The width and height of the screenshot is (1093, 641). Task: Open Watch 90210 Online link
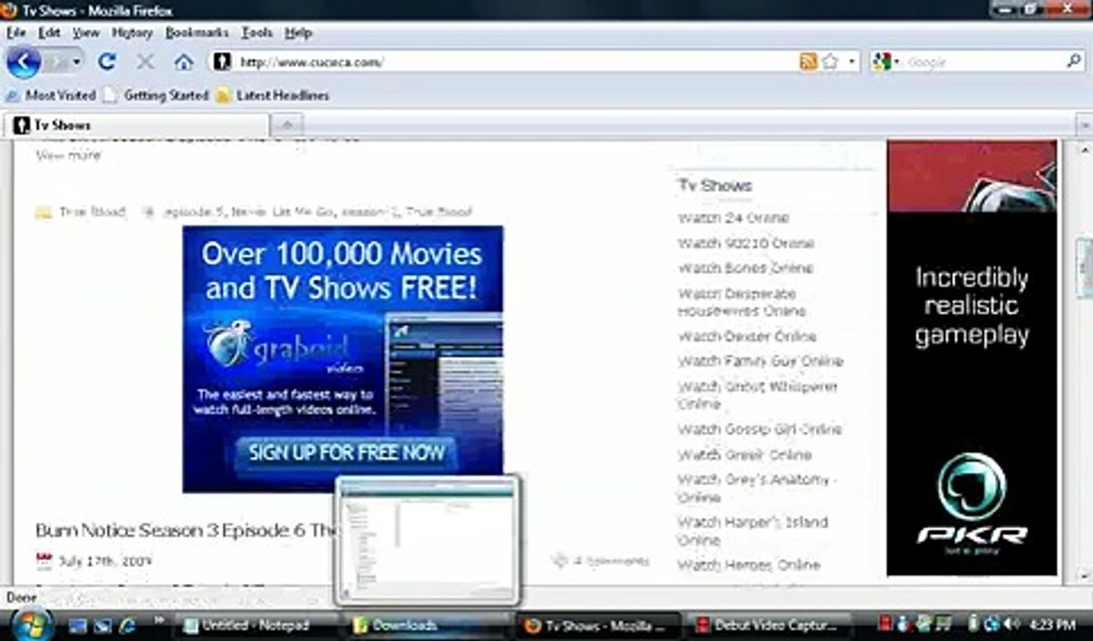pos(746,243)
